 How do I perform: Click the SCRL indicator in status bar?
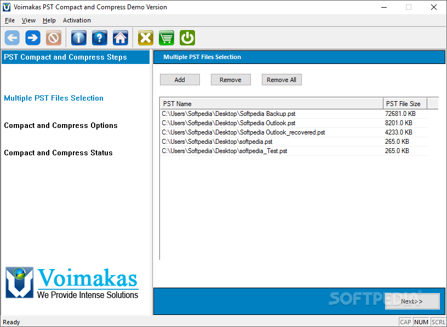438,322
